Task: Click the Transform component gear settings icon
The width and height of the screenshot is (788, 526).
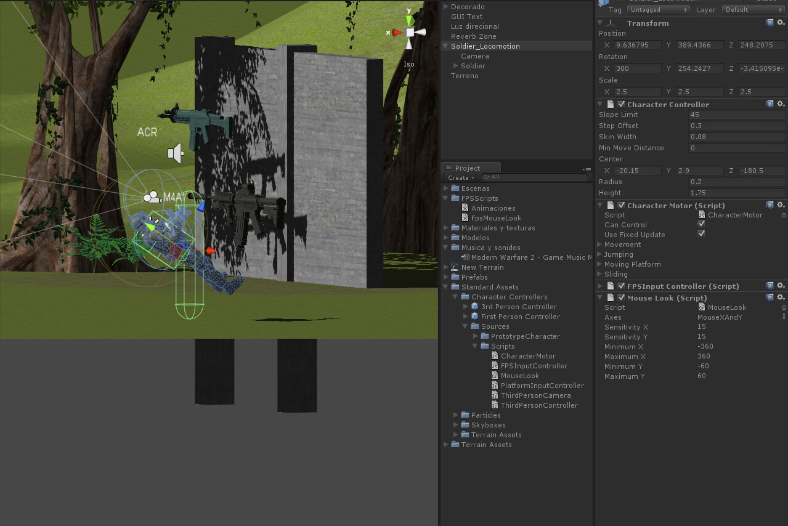Action: pos(781,23)
